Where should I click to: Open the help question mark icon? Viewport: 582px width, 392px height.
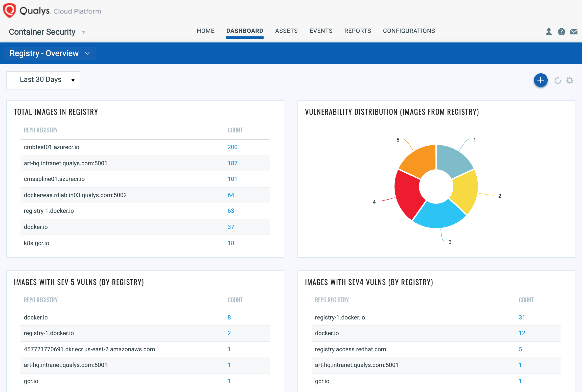(561, 32)
